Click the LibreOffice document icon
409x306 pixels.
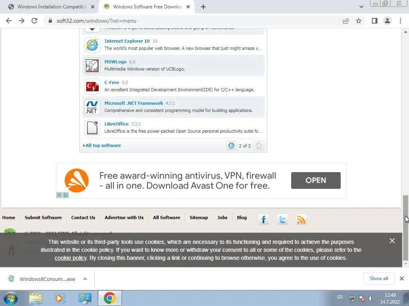(x=92, y=128)
